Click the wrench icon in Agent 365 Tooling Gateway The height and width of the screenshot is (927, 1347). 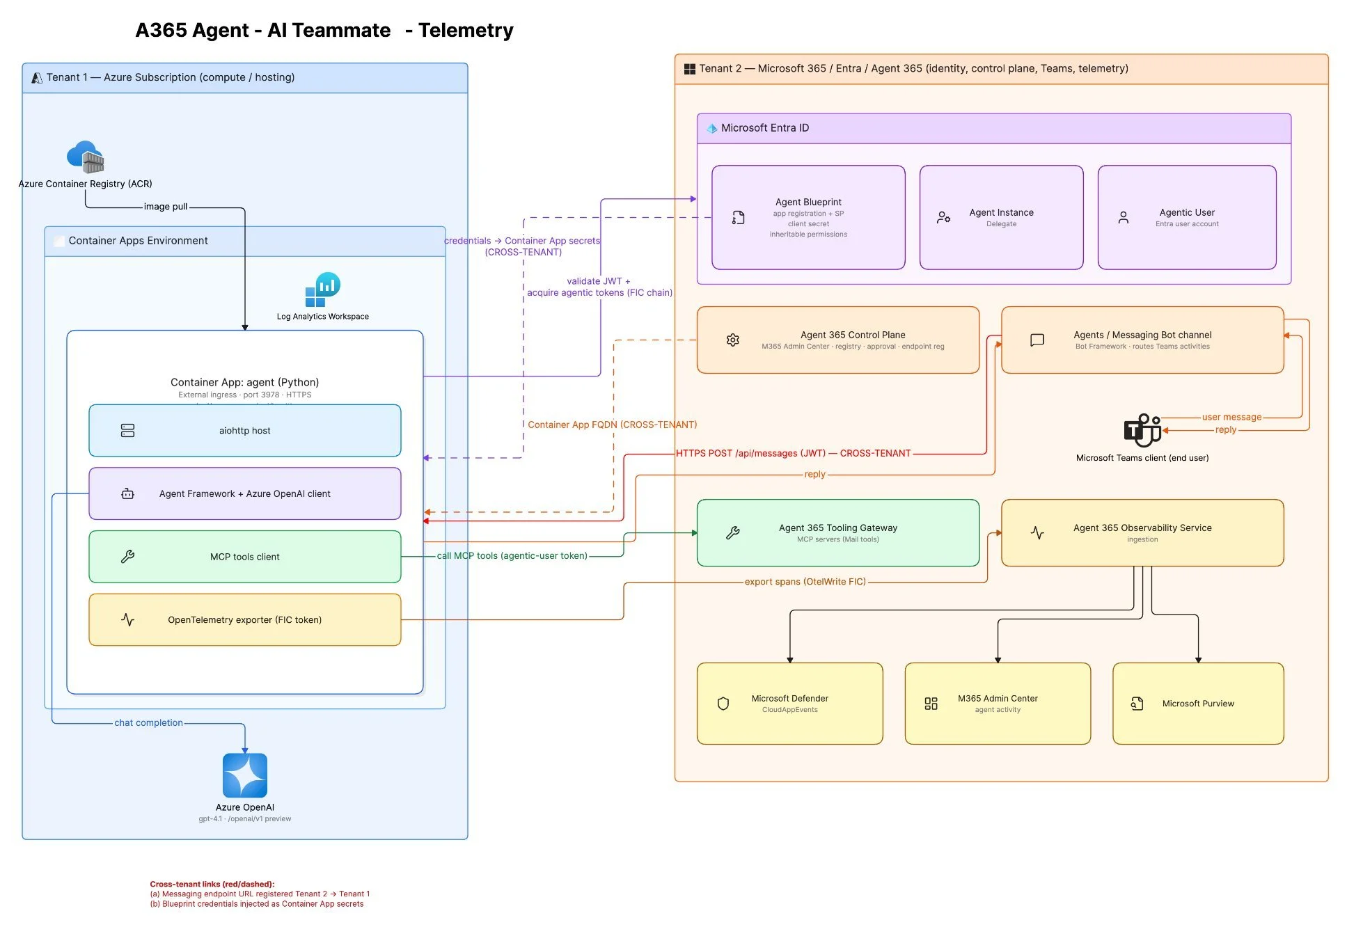tap(732, 533)
